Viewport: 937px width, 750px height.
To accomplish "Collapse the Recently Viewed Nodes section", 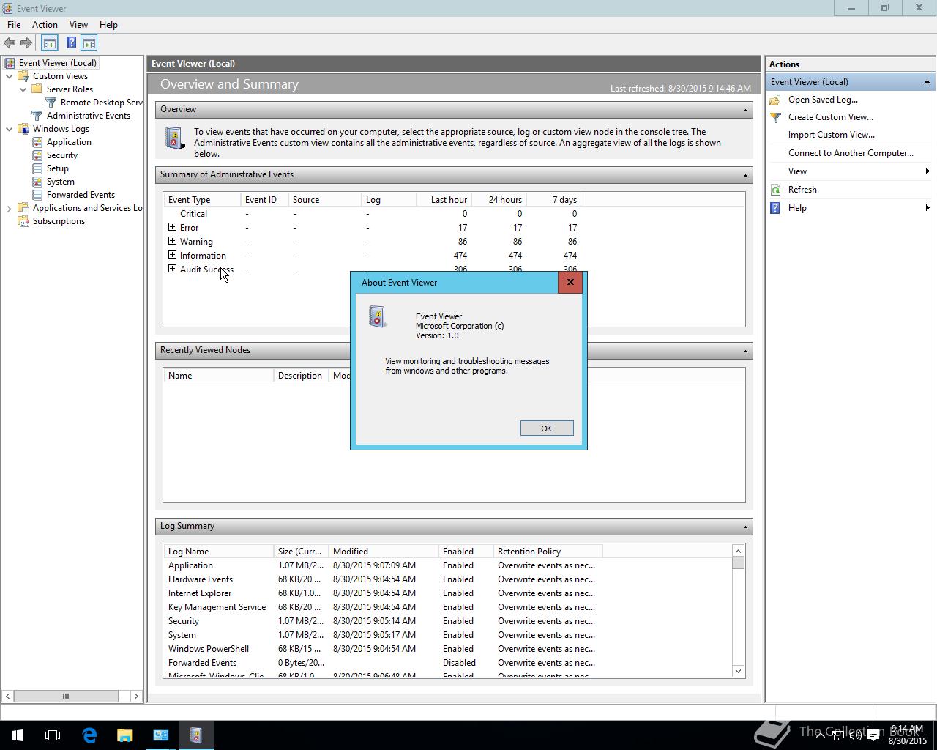I will tap(745, 351).
